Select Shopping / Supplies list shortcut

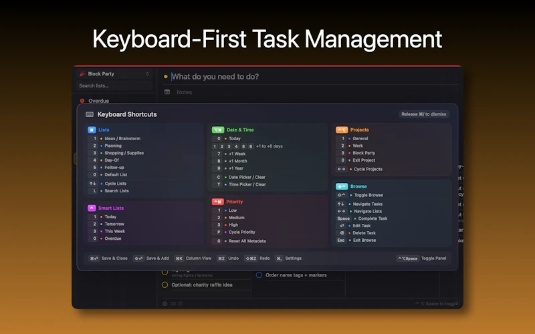pyautogui.click(x=116, y=153)
